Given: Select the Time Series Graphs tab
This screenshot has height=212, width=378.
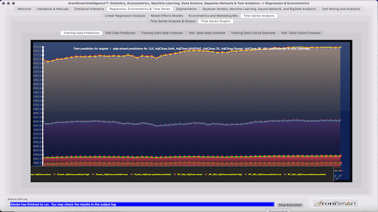Looking at the screenshot, I should (x=216, y=21).
